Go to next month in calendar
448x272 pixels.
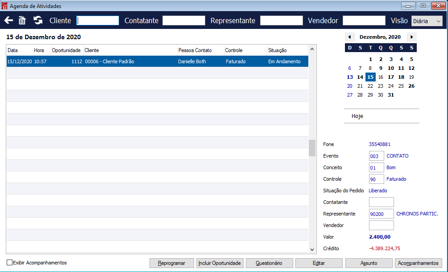click(x=411, y=37)
